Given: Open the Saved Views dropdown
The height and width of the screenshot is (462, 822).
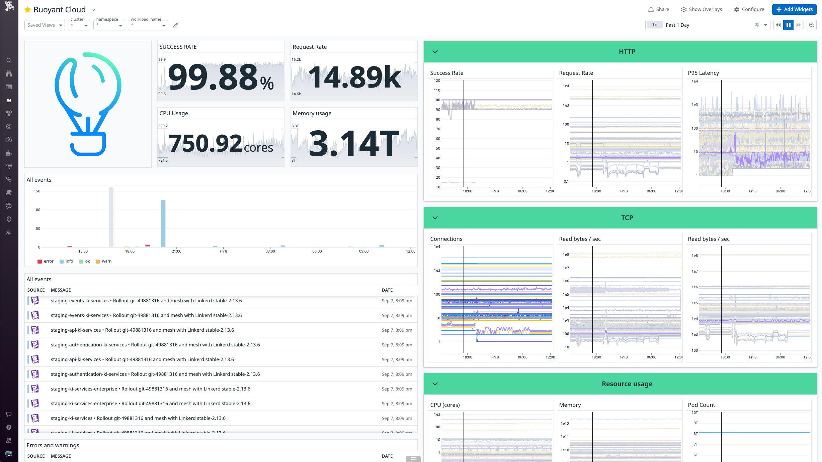Looking at the screenshot, I should 45,25.
